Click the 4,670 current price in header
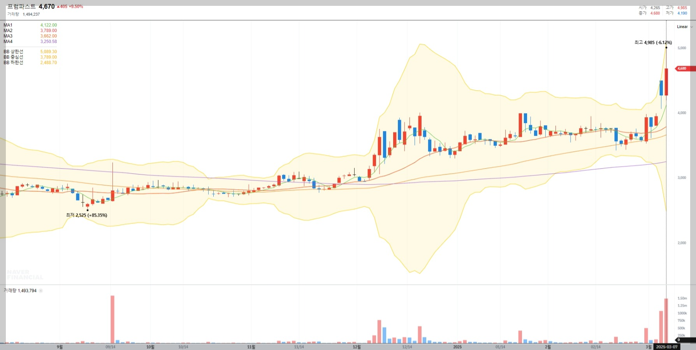The height and width of the screenshot is (350, 696). point(47,7)
